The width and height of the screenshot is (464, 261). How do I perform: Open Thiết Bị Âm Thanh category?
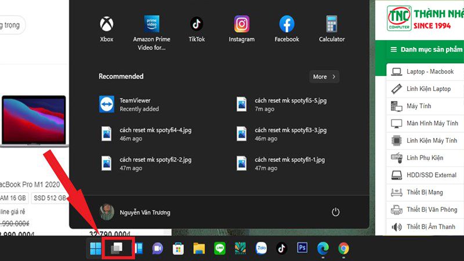pos(425,227)
